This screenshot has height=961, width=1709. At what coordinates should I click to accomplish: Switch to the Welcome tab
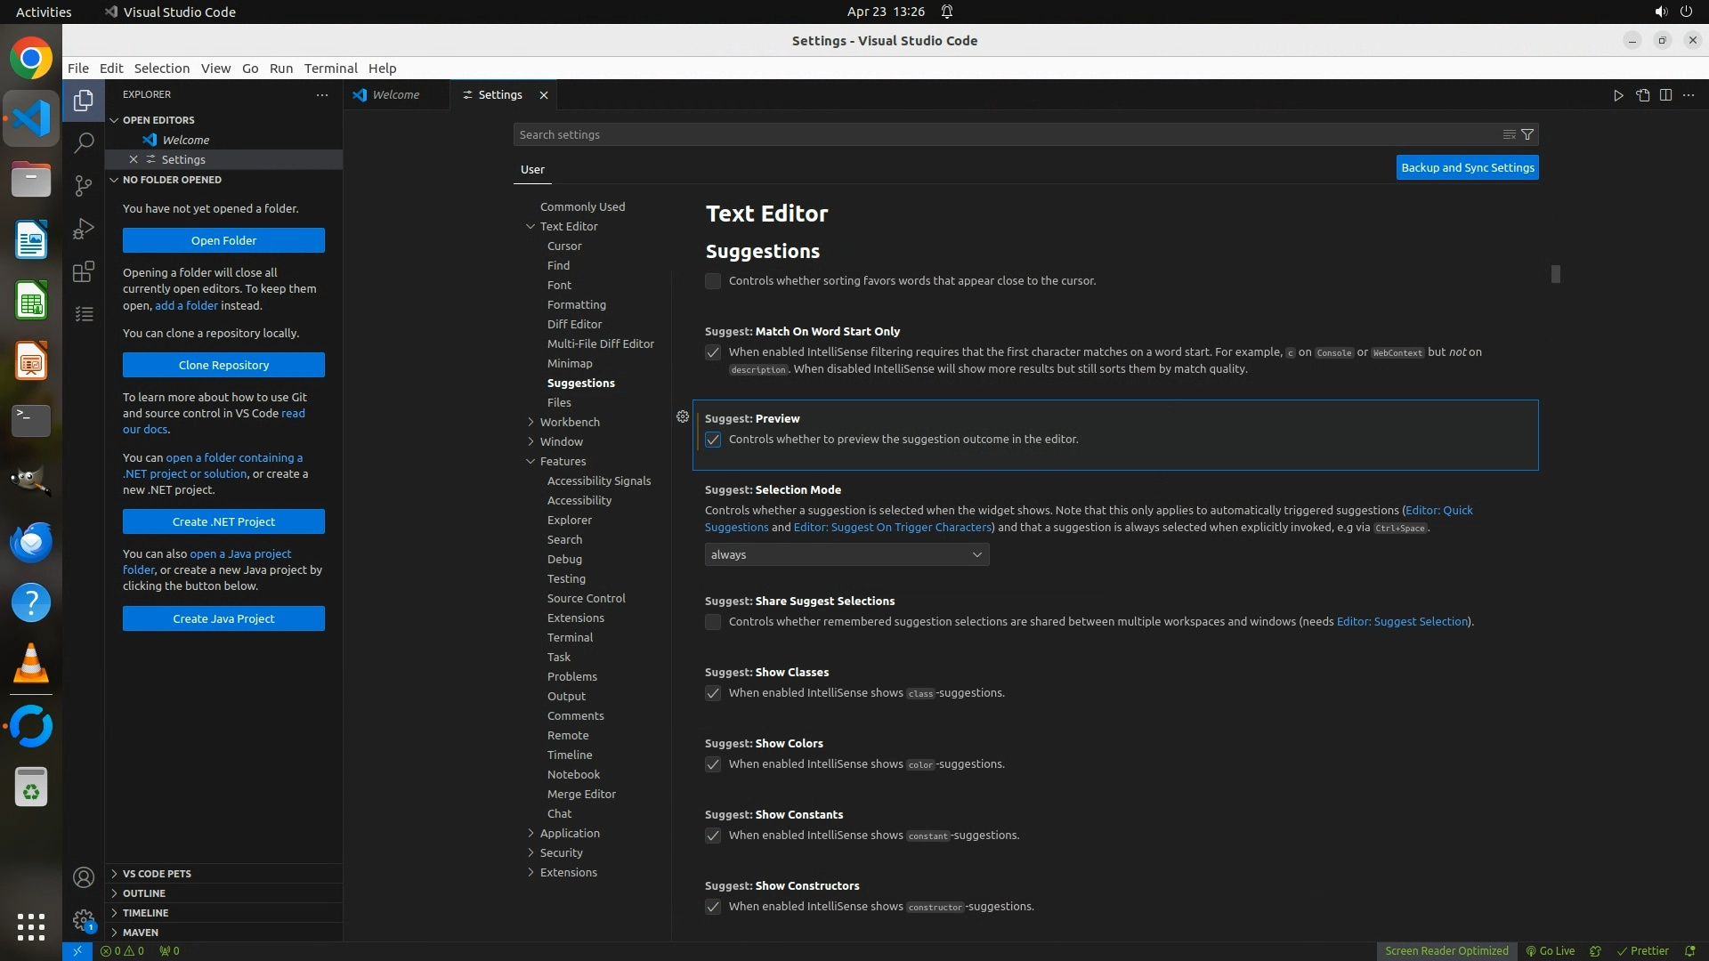[x=395, y=94]
